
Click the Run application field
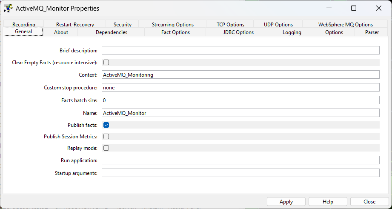[x=240, y=160]
